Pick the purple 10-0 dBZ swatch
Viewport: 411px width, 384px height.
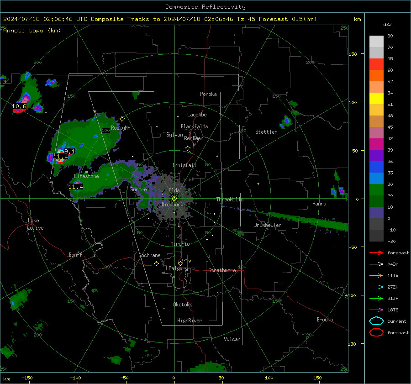[x=376, y=213]
